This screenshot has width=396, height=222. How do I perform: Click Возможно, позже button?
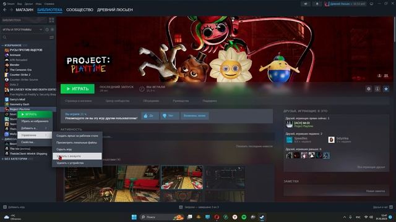click(x=194, y=116)
